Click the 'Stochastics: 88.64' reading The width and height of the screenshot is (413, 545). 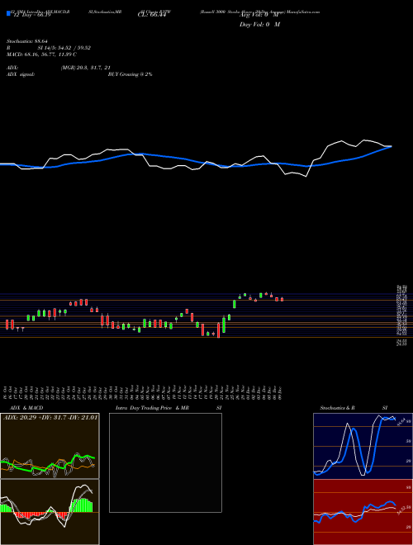point(26,41)
